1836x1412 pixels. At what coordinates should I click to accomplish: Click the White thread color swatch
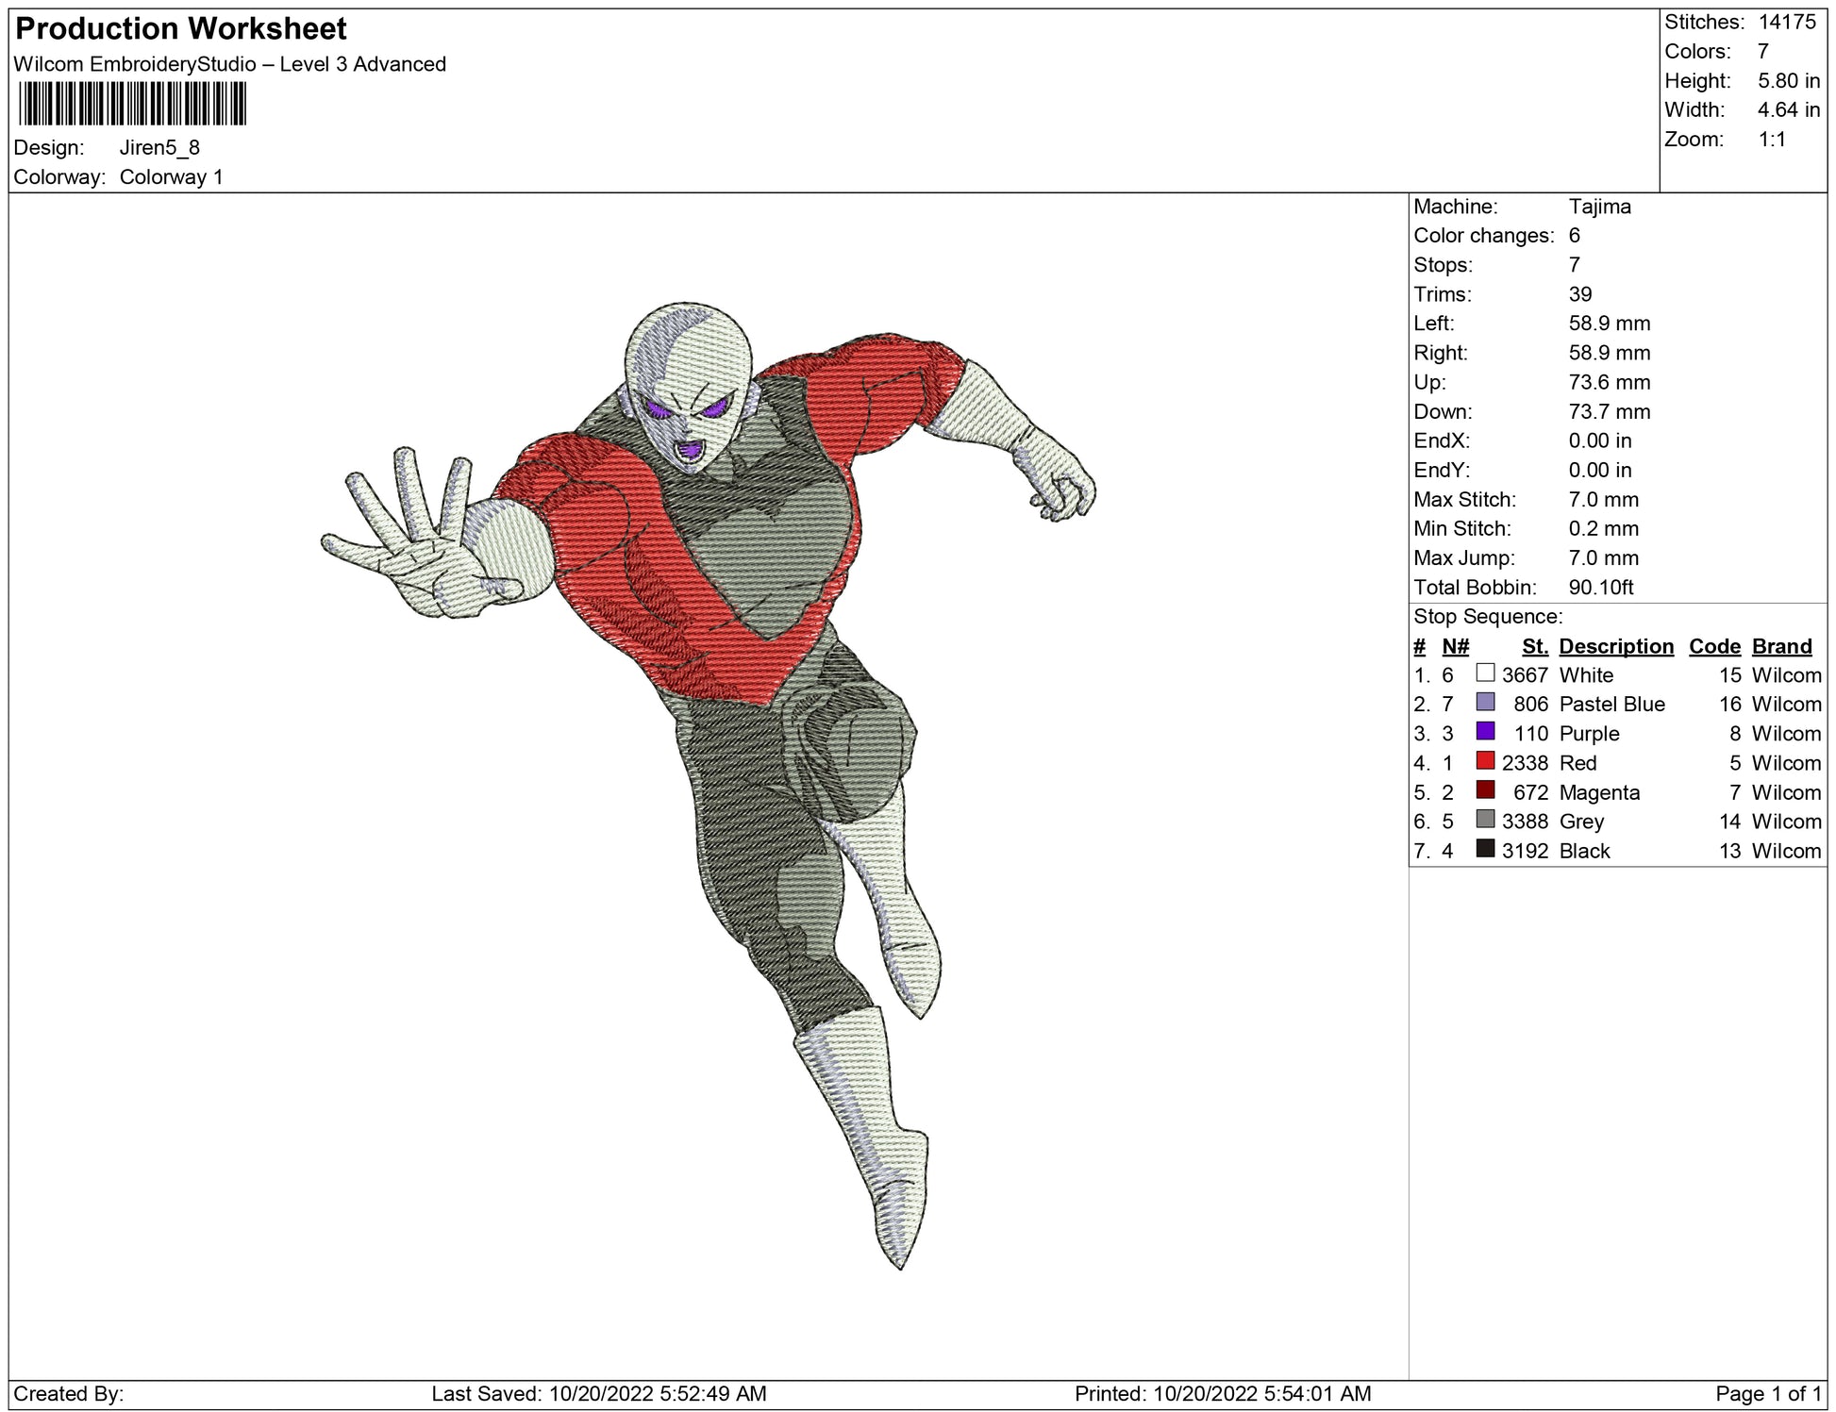(x=1485, y=673)
